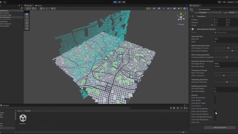This screenshot has height=134, width=238.
Task: Open scene effects dropdown
Action: (169, 9)
